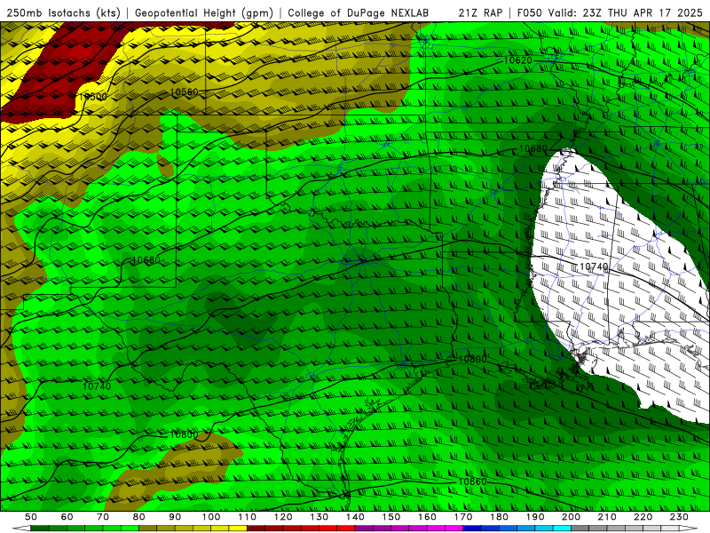This screenshot has height=533, width=710.
Task: Click the 110 value on the color scale
Action: coord(248,517)
